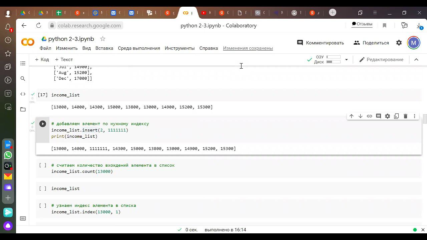Open bookmarks star in browser sidebar
427x240 pixels.
click(x=8, y=54)
